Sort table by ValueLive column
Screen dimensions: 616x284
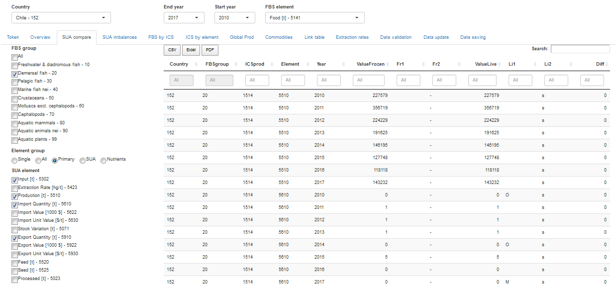pyautogui.click(x=487, y=64)
